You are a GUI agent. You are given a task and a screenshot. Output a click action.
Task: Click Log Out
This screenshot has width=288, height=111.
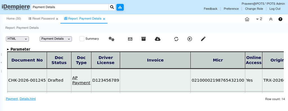(275, 9)
